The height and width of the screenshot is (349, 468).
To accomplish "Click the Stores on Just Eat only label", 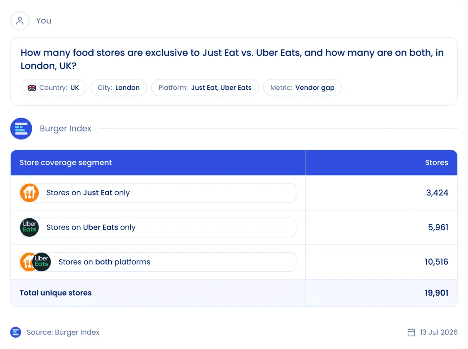I will [88, 193].
